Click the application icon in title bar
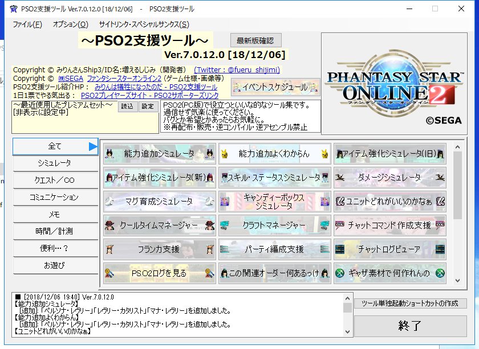 (14, 9)
